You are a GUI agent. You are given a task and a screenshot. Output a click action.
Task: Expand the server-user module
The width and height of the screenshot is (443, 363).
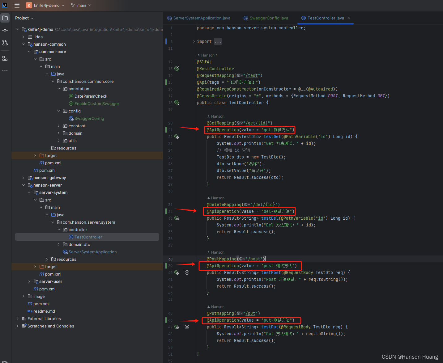pyautogui.click(x=29, y=281)
